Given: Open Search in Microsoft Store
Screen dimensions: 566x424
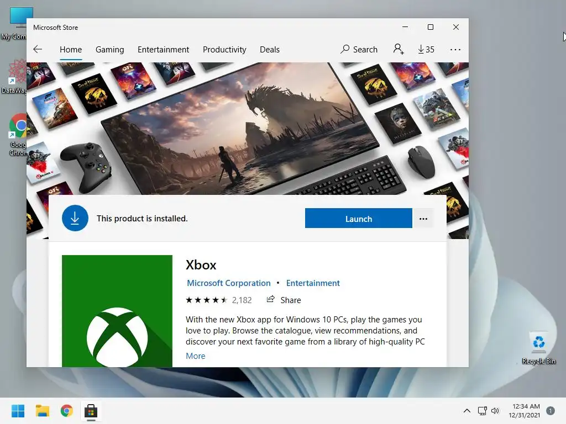Looking at the screenshot, I should pyautogui.click(x=359, y=49).
